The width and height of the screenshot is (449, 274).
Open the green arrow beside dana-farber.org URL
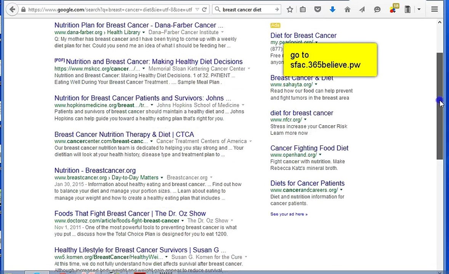click(x=143, y=32)
